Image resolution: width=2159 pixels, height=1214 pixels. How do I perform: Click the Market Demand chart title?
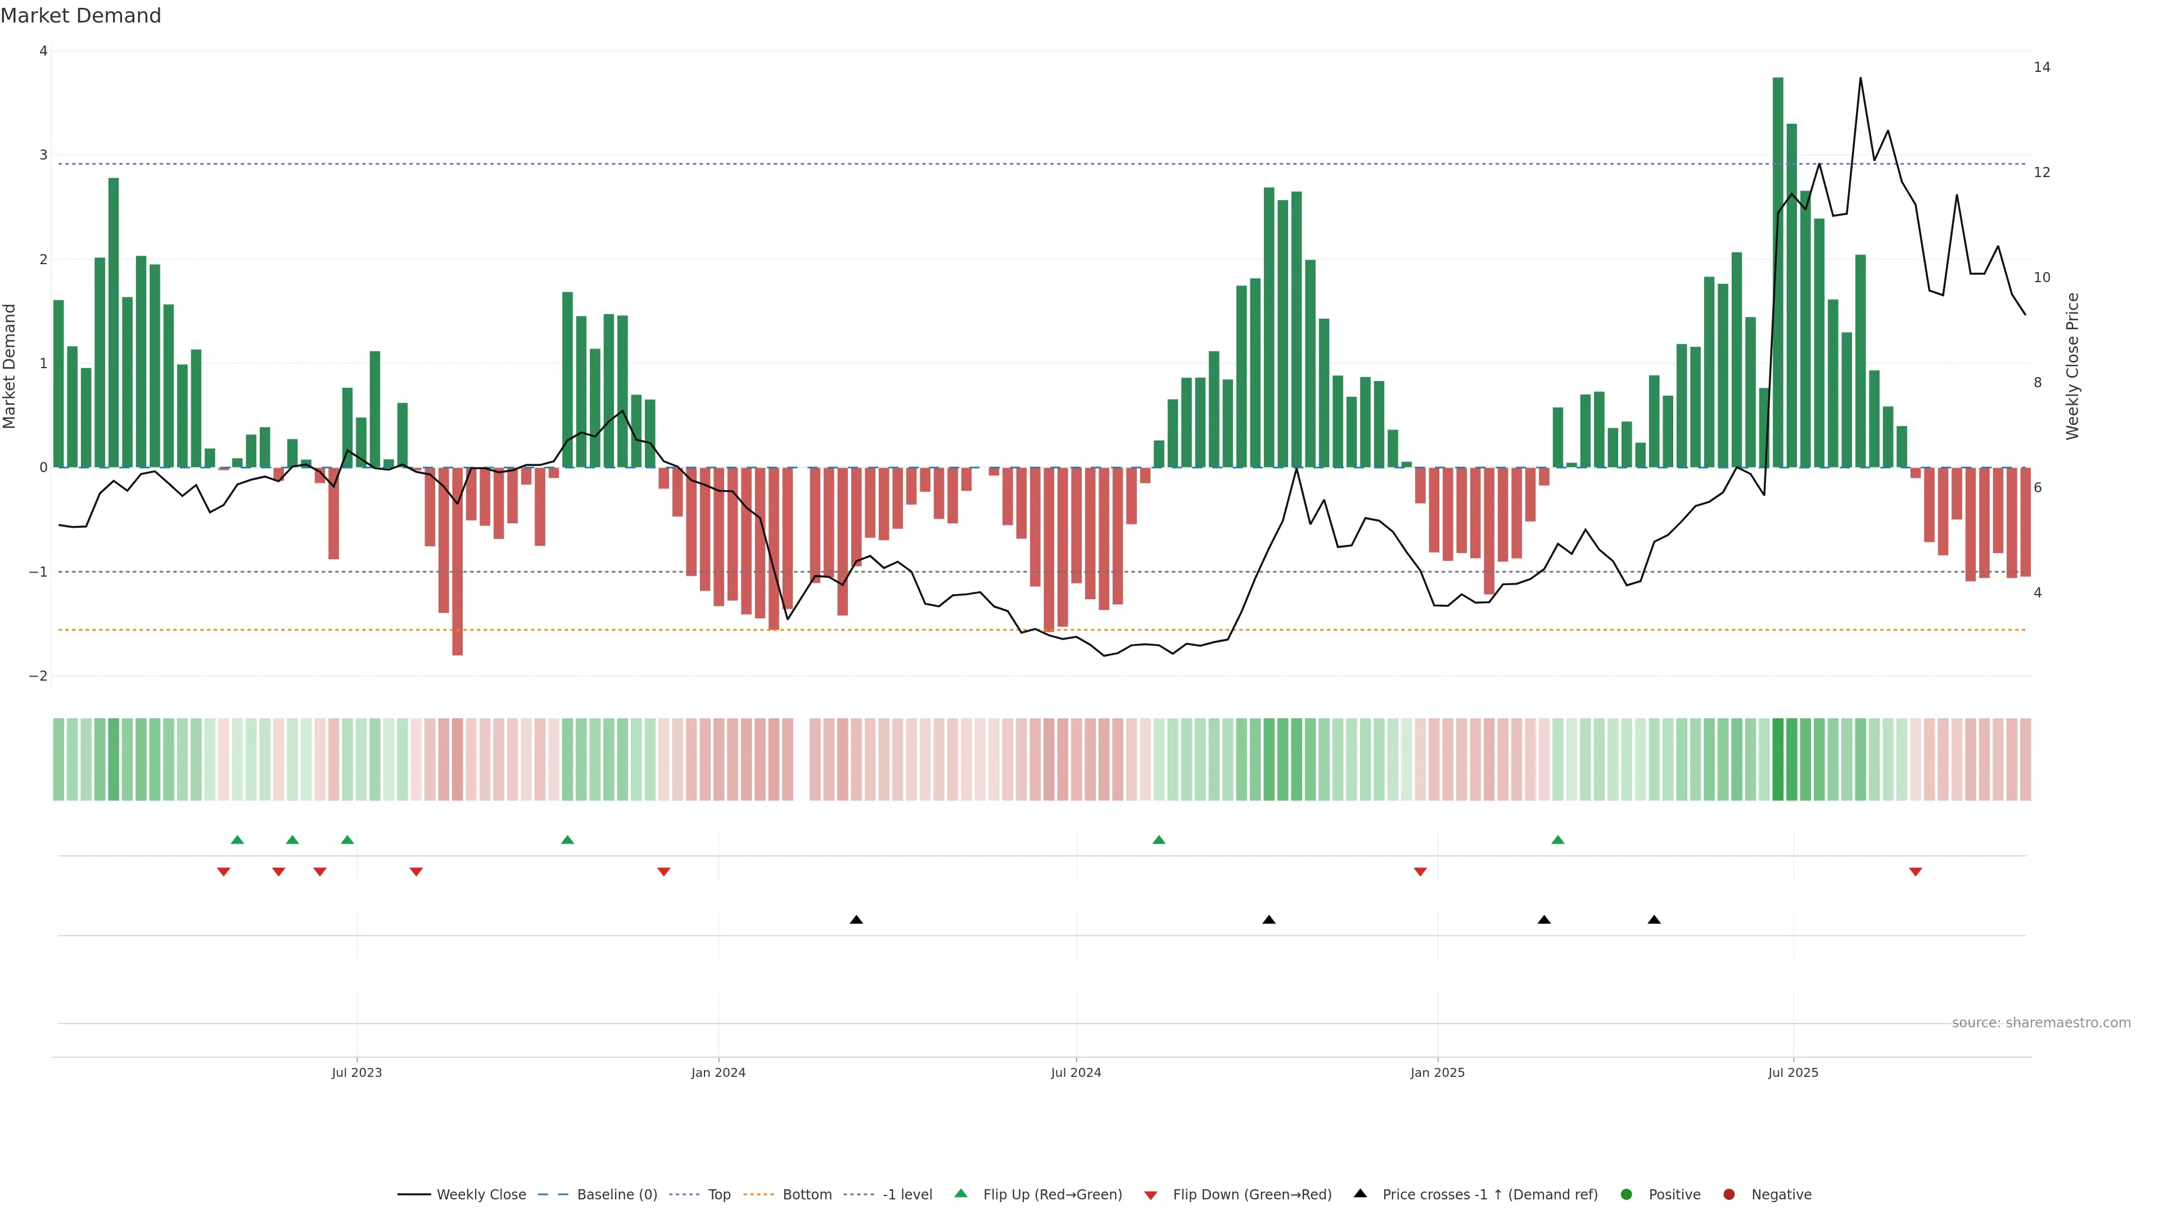point(82,16)
